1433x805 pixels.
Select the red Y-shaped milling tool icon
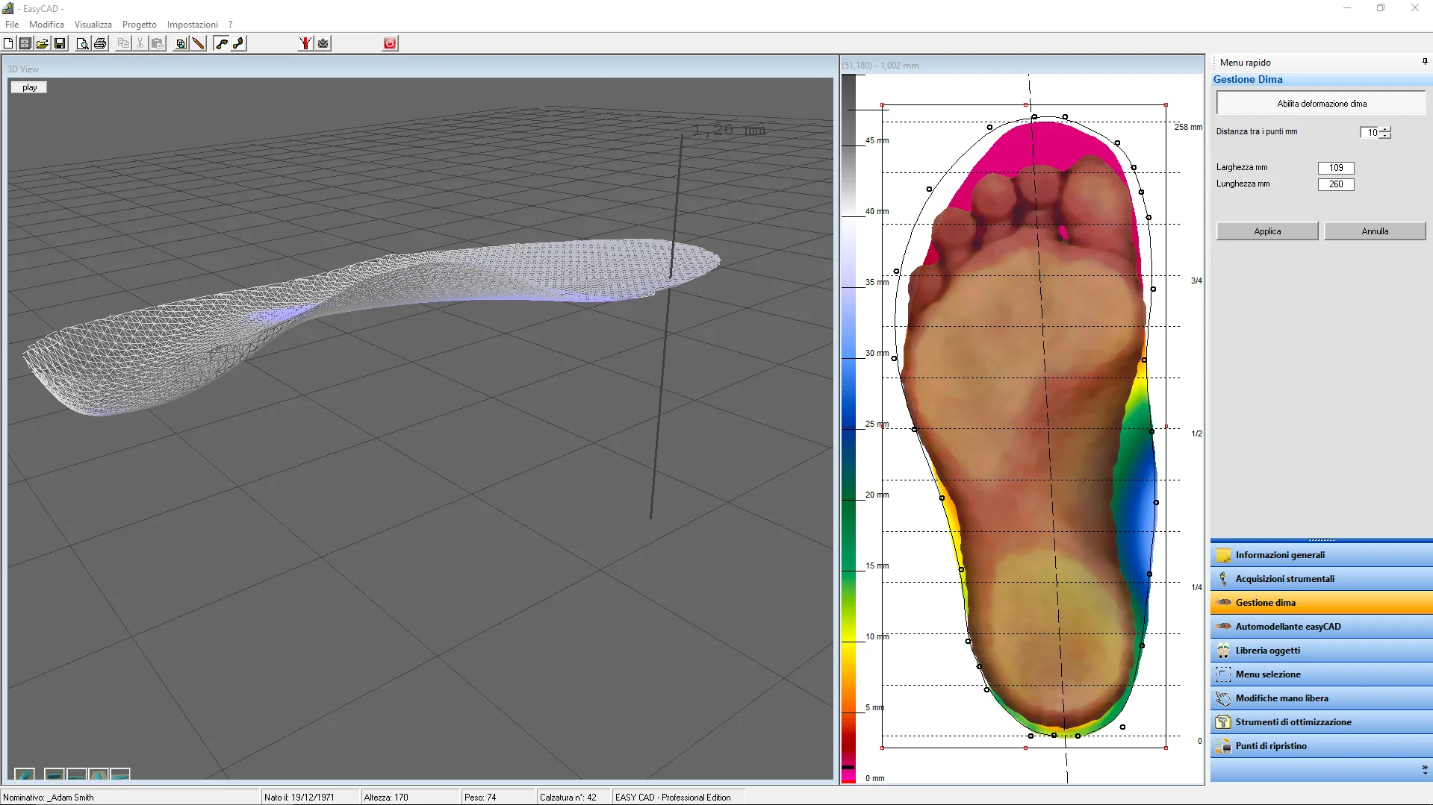[305, 43]
